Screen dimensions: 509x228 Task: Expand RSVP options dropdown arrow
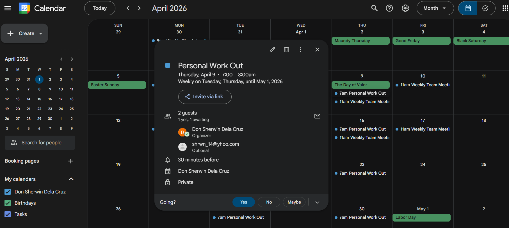tap(317, 202)
